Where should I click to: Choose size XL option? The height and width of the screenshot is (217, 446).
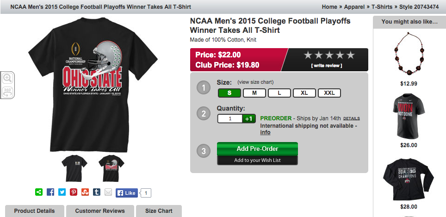(x=304, y=93)
